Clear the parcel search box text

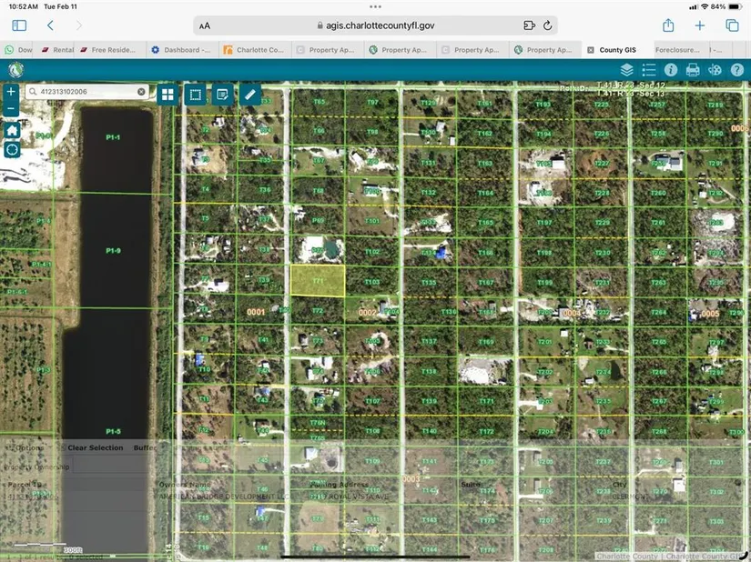(x=141, y=92)
